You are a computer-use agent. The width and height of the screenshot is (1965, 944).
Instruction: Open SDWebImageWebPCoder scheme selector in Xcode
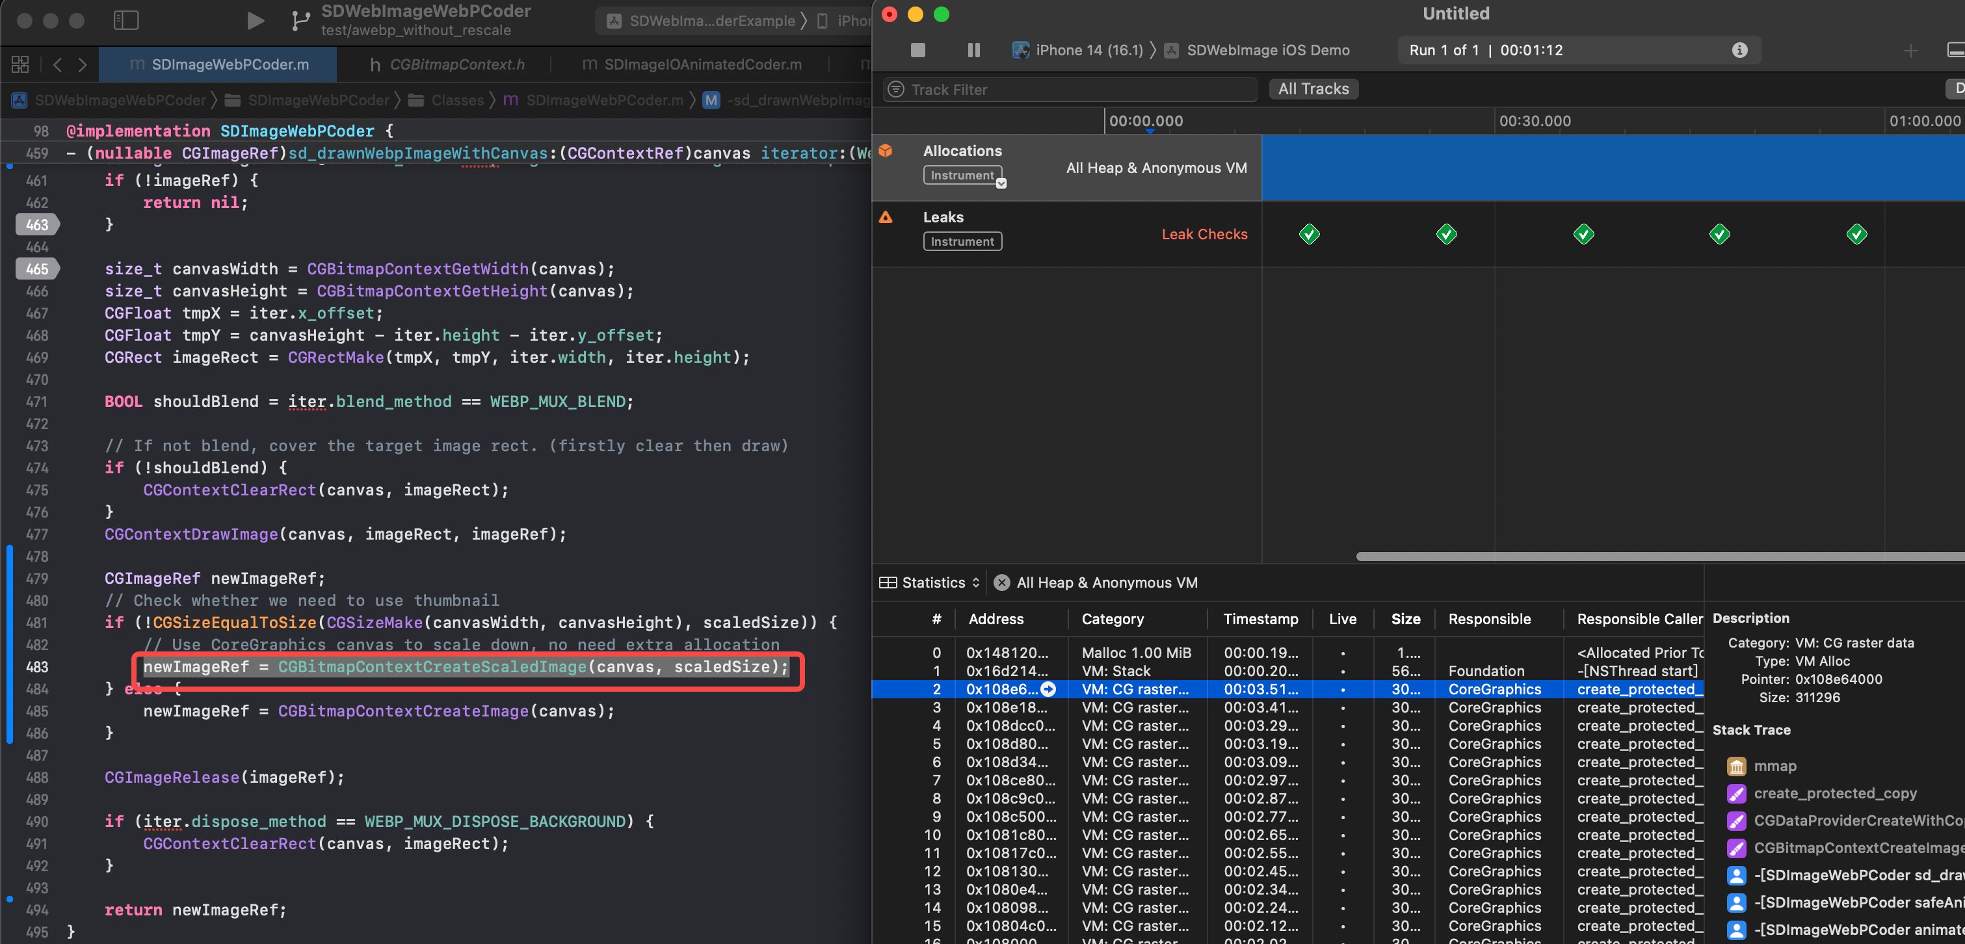pyautogui.click(x=701, y=21)
